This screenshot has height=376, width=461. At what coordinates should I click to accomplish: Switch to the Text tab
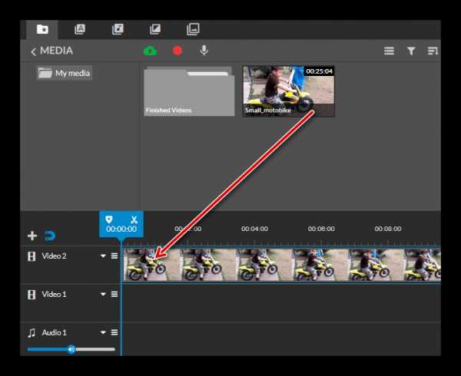coord(80,29)
